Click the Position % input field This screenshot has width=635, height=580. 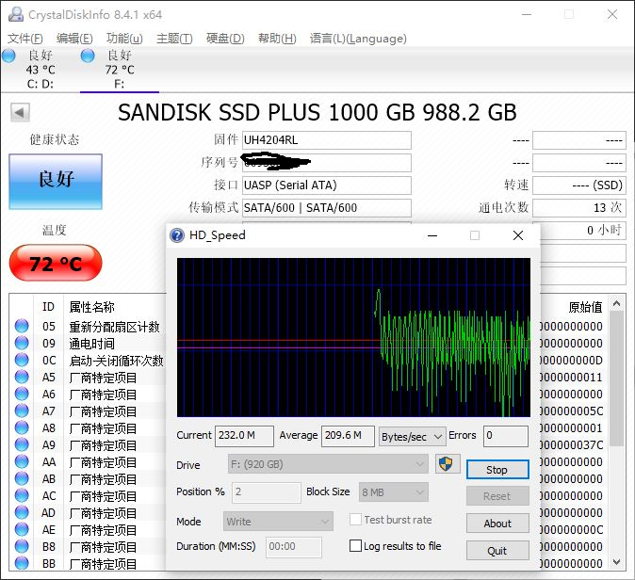pyautogui.click(x=267, y=492)
